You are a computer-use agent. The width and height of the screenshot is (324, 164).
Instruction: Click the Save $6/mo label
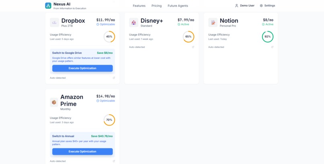[x=105, y=53]
